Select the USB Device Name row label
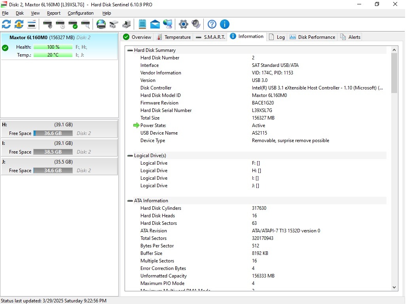 pos(159,133)
